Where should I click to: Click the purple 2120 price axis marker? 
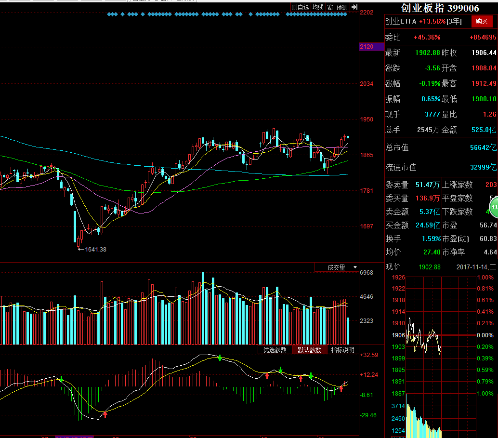[371, 47]
